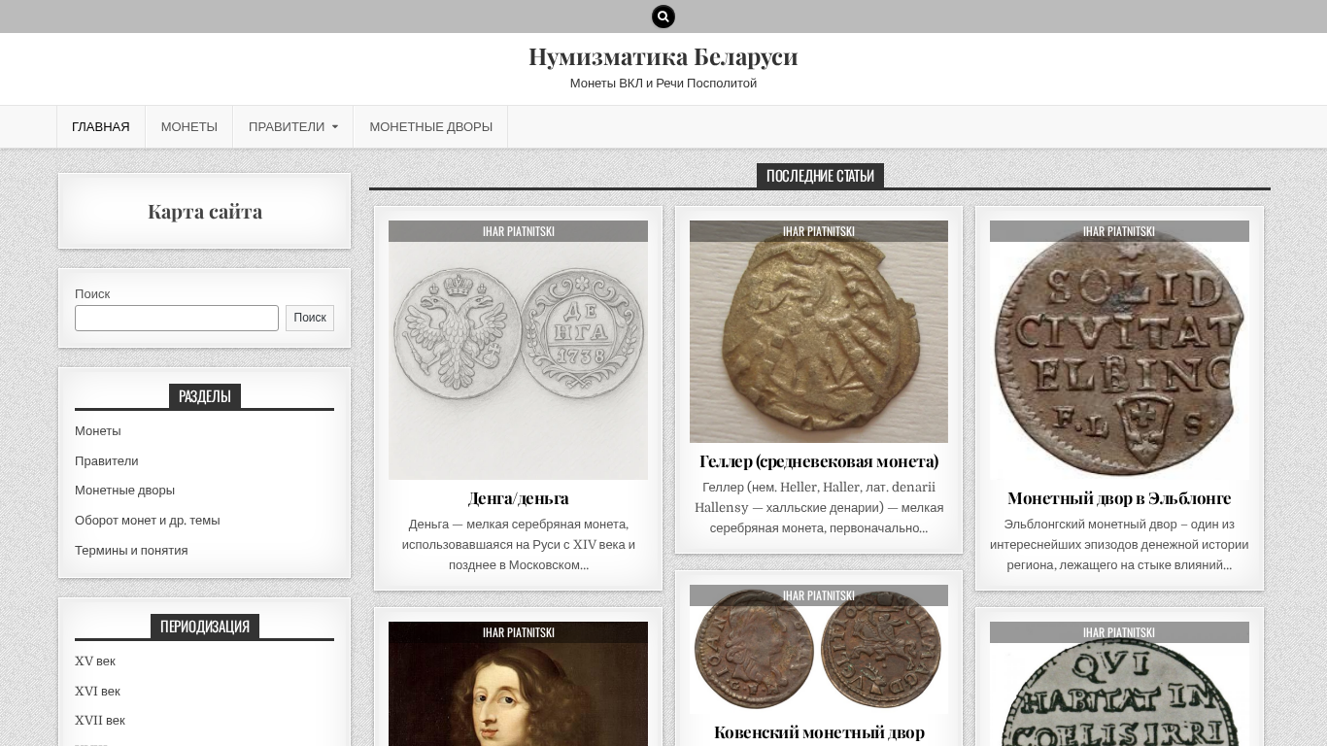
Task: Visit the site title Нумизматика Беларуси
Action: click(x=663, y=56)
